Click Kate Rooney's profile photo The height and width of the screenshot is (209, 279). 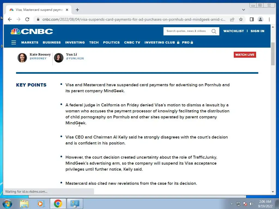tap(22, 58)
